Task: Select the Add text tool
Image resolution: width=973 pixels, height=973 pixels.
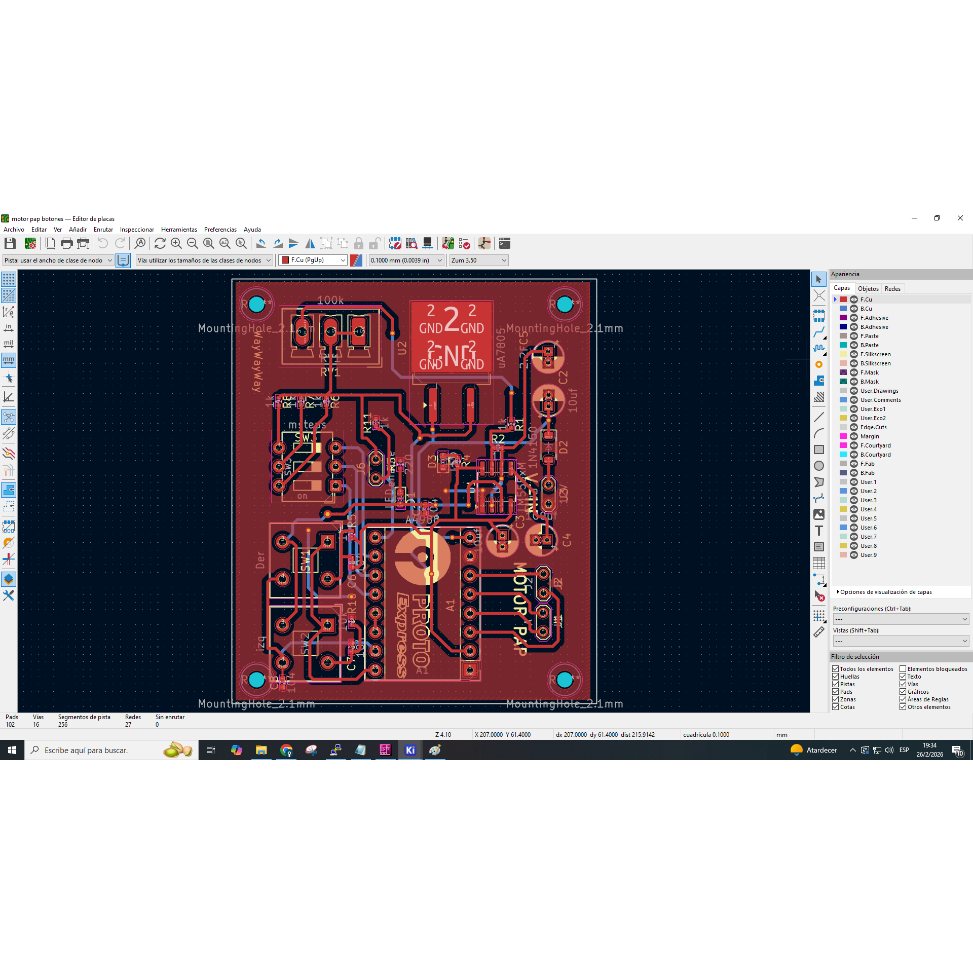Action: click(x=819, y=531)
